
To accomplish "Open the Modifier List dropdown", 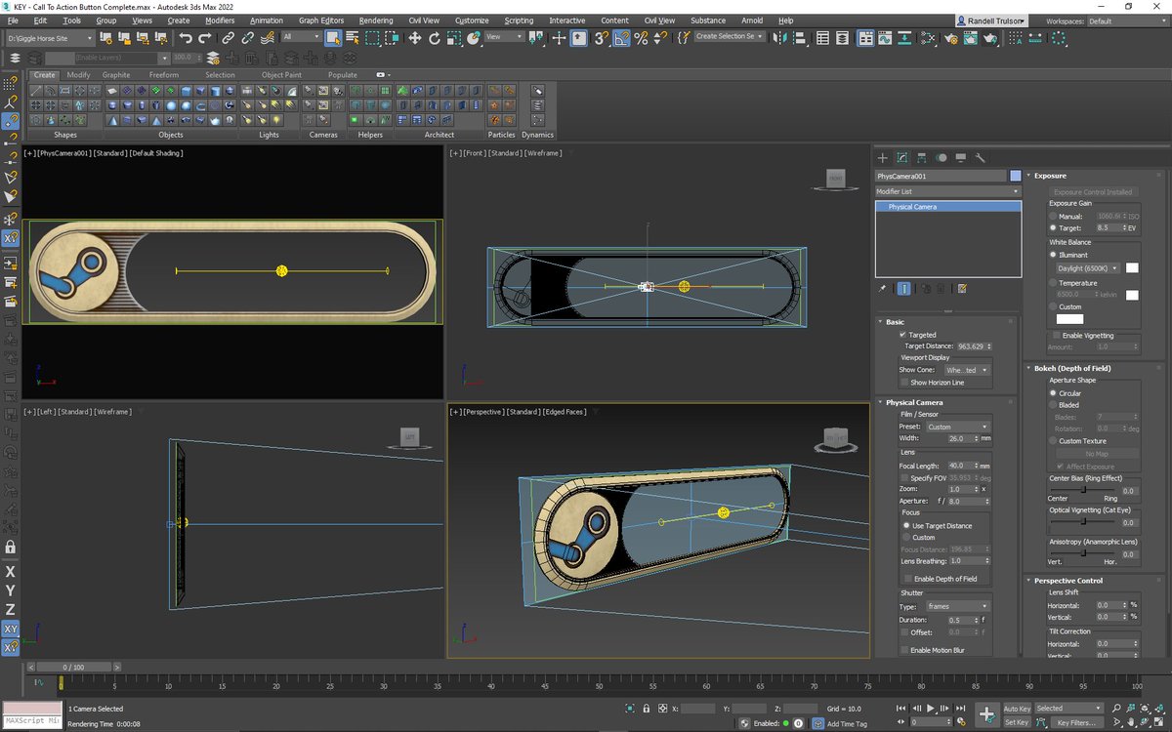I will 947,192.
